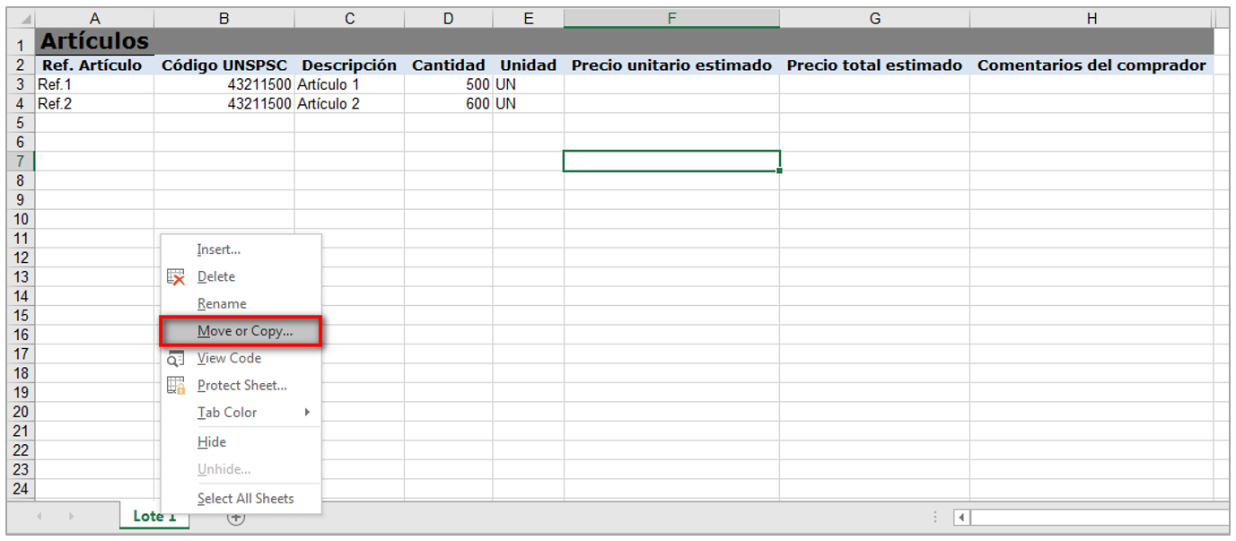Click the Cantidad header cell
The height and width of the screenshot is (541, 1236).
[449, 65]
